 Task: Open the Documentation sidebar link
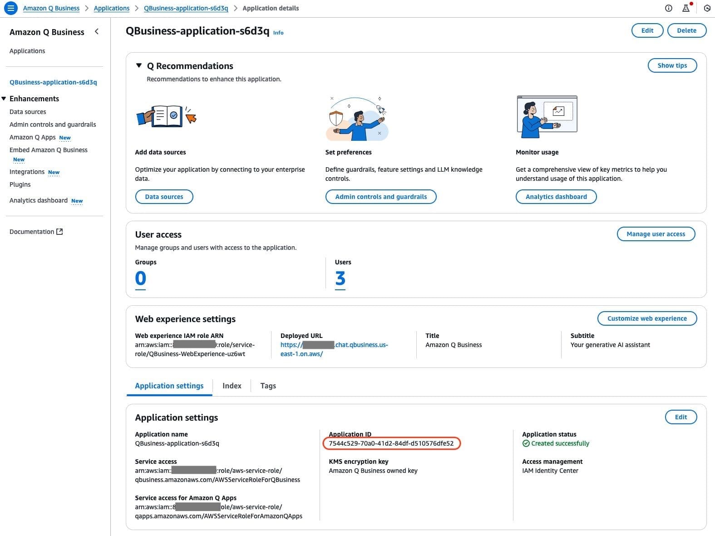pyautogui.click(x=36, y=232)
